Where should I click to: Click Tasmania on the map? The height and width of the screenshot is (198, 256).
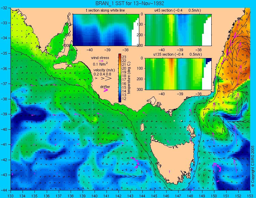point(172,161)
